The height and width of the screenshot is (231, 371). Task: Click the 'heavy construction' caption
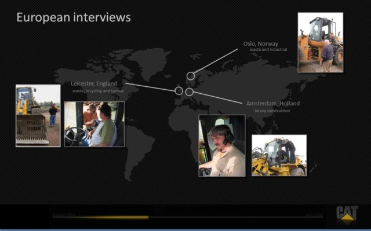[x=272, y=111]
